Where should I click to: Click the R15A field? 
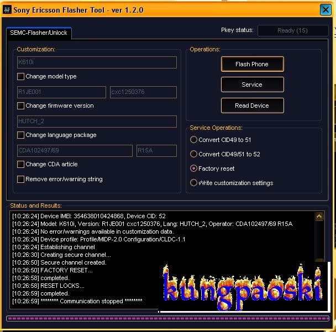coord(156,151)
